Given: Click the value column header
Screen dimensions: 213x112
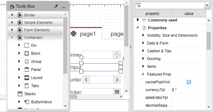Looking at the screenshot, I should click(189, 14).
